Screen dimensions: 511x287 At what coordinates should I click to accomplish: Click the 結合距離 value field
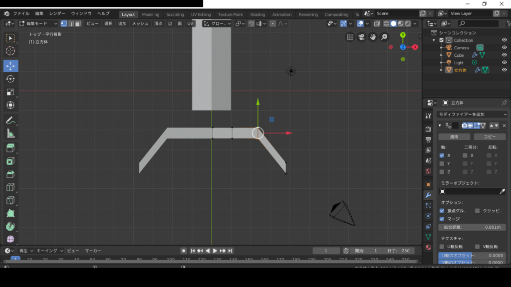(x=472, y=227)
